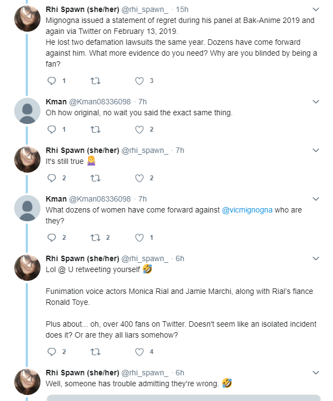Screen dimensions: 333x401
Task: Reply to 'Oh how original' tweet
Action: tap(52, 129)
